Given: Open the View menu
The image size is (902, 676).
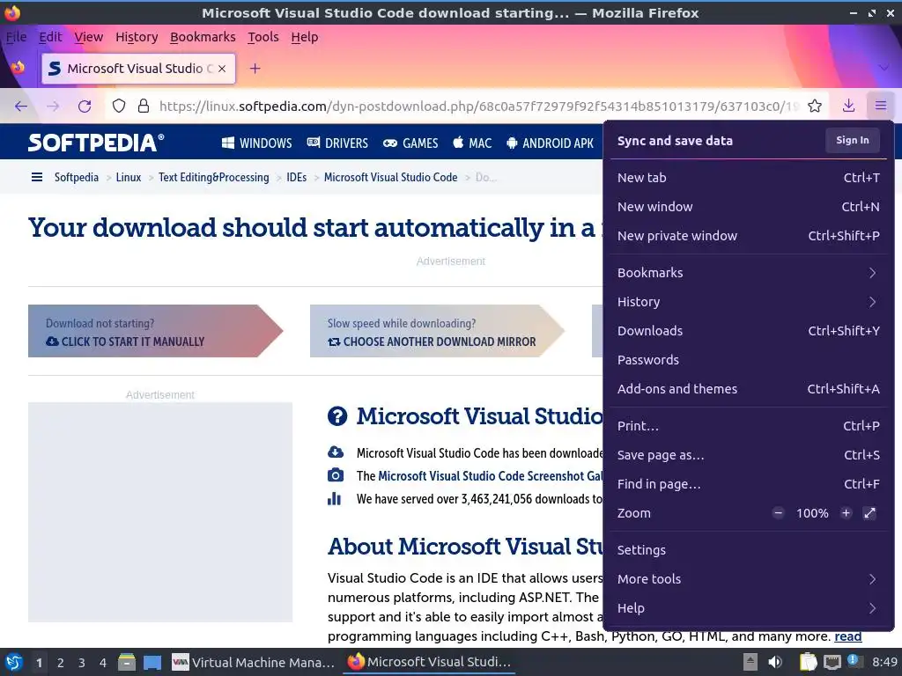Looking at the screenshot, I should click(89, 37).
